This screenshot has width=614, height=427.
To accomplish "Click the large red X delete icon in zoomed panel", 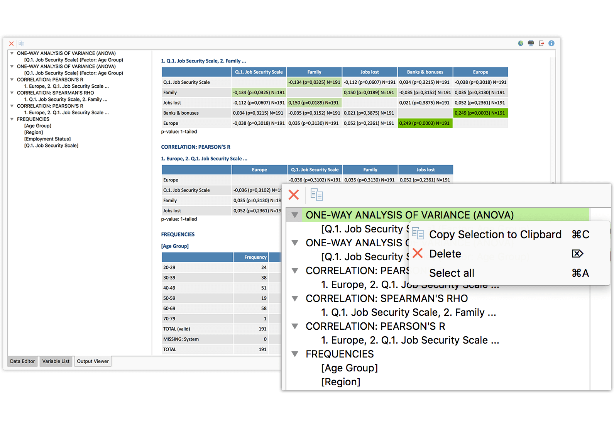I will 294,195.
